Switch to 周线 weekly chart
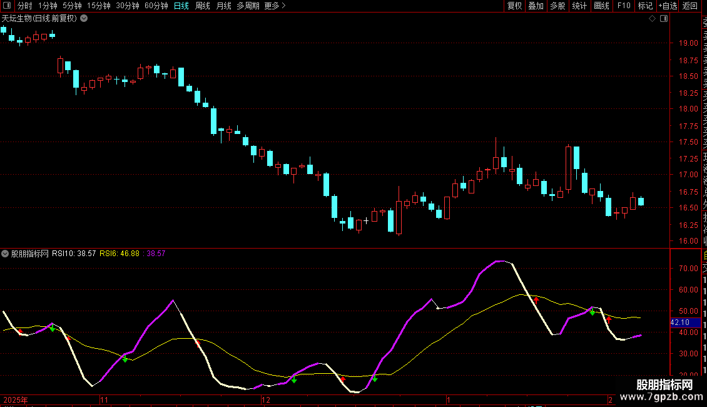Screen dimensions: 707x407 pyautogui.click(x=203, y=6)
